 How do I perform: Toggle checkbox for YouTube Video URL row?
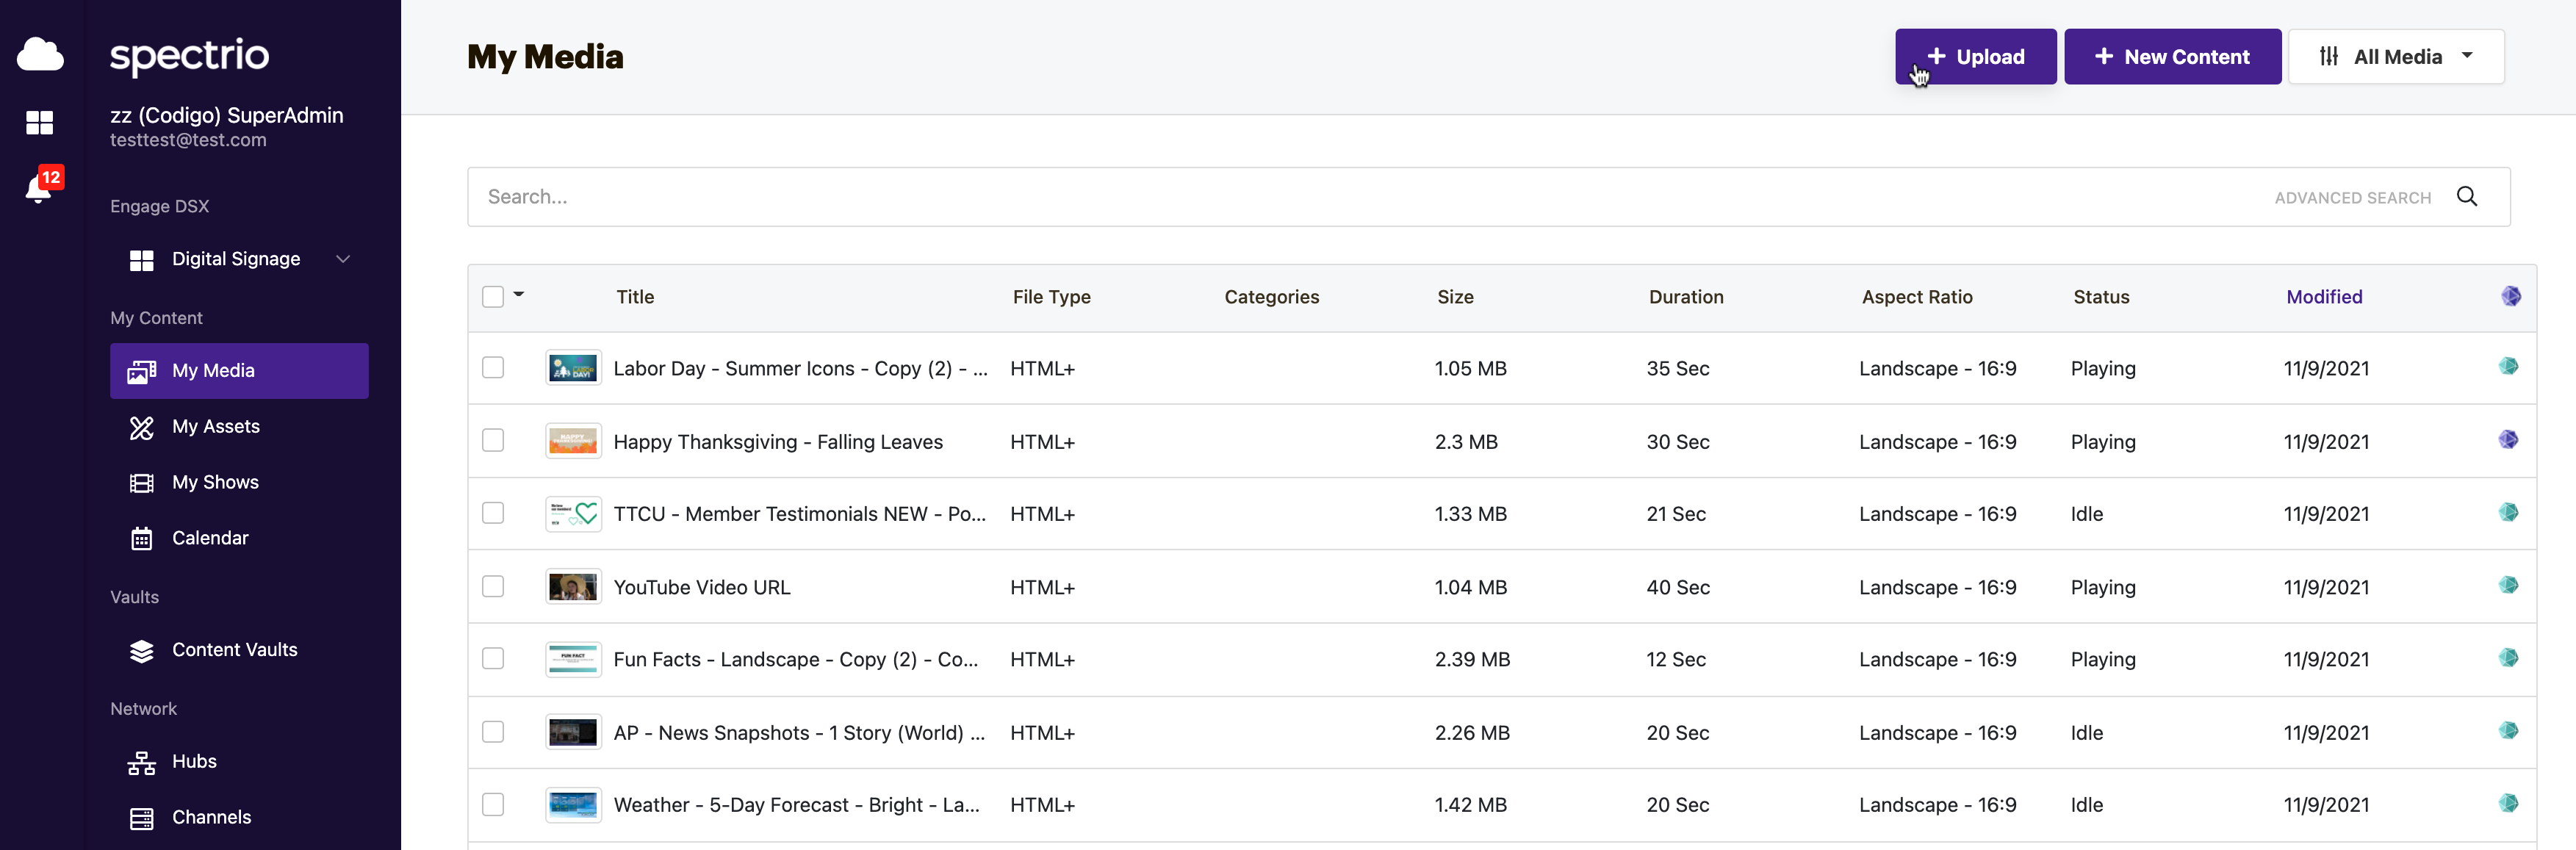click(493, 587)
